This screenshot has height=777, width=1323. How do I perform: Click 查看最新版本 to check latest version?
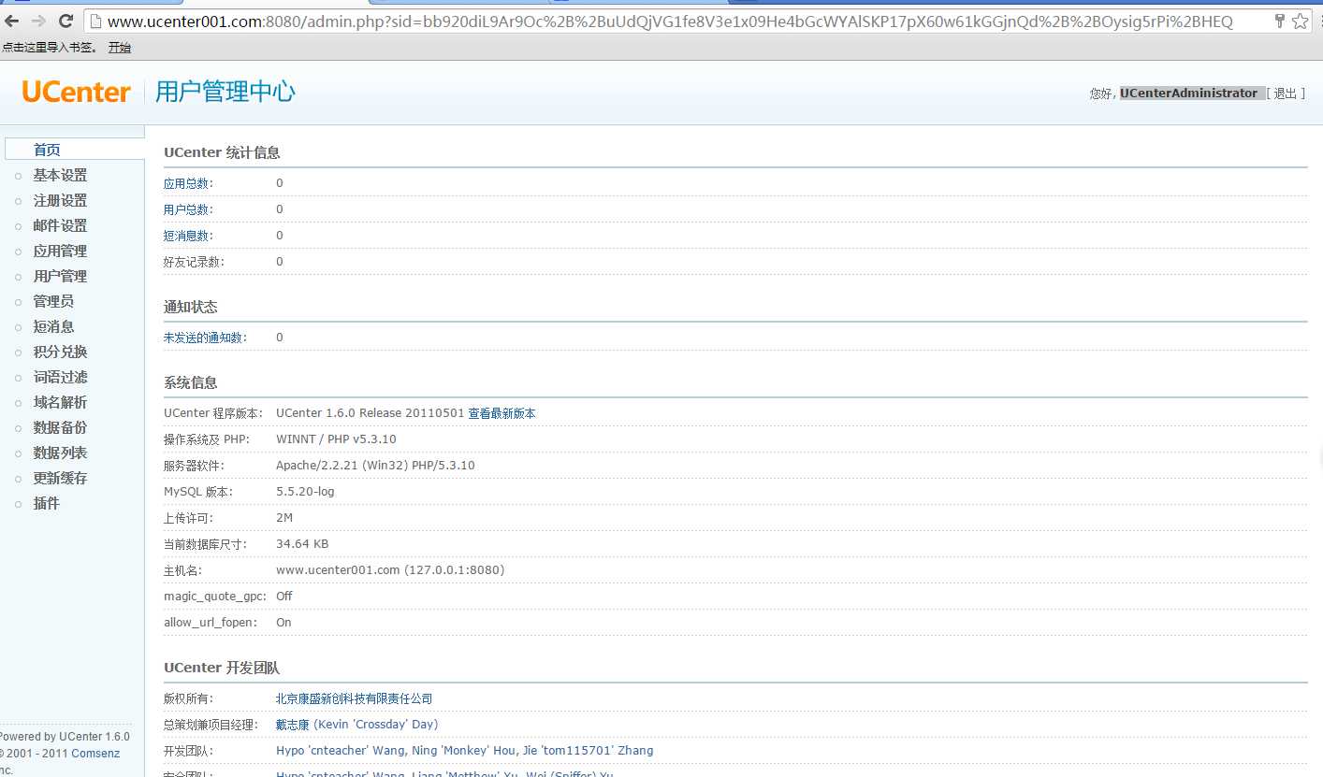click(x=502, y=413)
